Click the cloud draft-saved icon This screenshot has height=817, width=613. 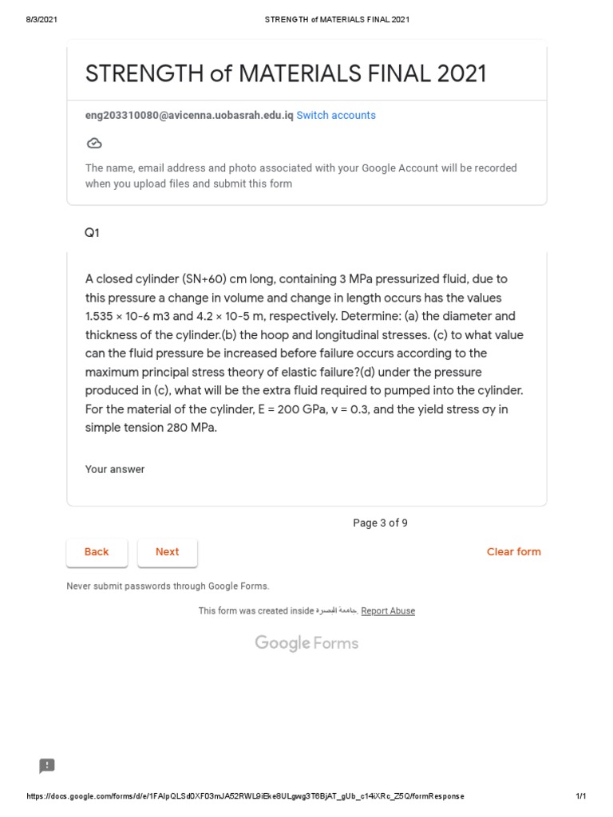coord(94,144)
